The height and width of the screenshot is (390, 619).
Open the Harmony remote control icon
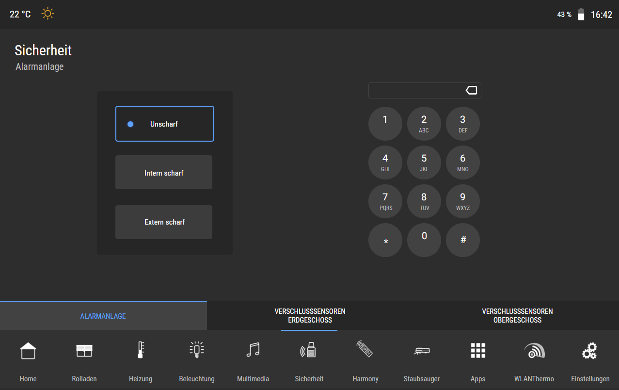tap(365, 349)
